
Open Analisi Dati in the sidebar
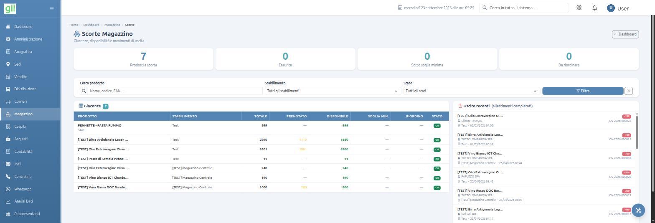pos(30,201)
